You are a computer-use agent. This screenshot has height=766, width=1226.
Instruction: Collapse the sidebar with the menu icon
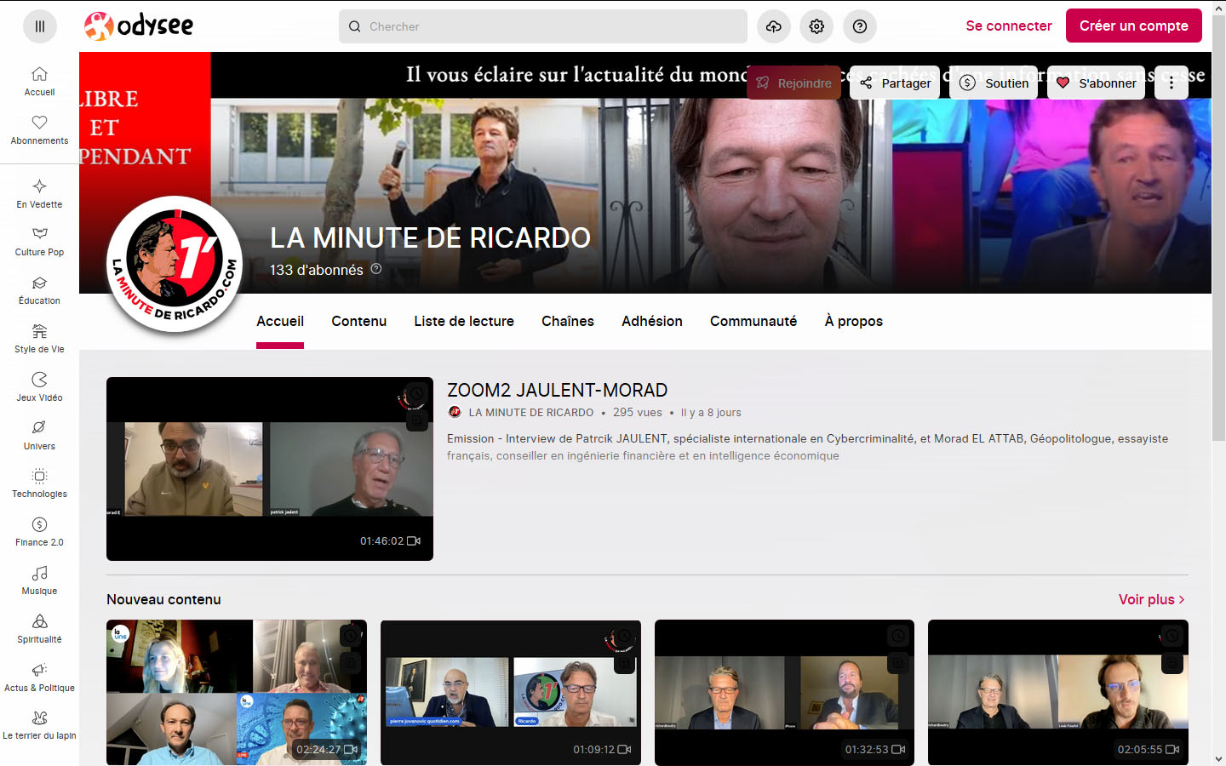pos(39,26)
